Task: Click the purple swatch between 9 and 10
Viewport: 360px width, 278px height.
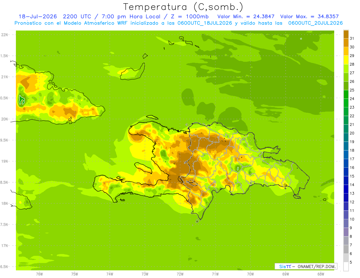Action: coord(346,223)
